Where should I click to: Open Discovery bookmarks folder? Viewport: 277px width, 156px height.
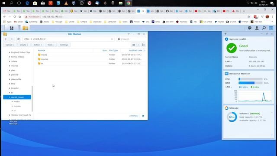(x=95, y=22)
